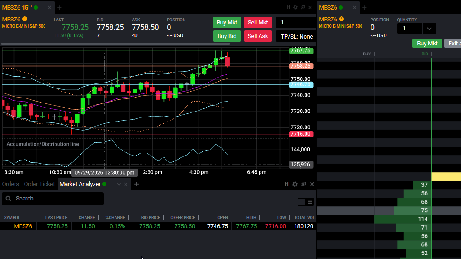This screenshot has height=259, width=461.
Task: Click the clock icon beside MESZ6 in chart header
Action: [25, 19]
